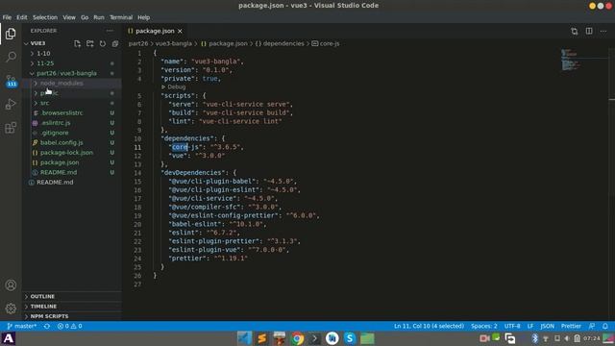The height and width of the screenshot is (346, 615).
Task: Open Google Chrome from the taskbar
Action: 297,338
